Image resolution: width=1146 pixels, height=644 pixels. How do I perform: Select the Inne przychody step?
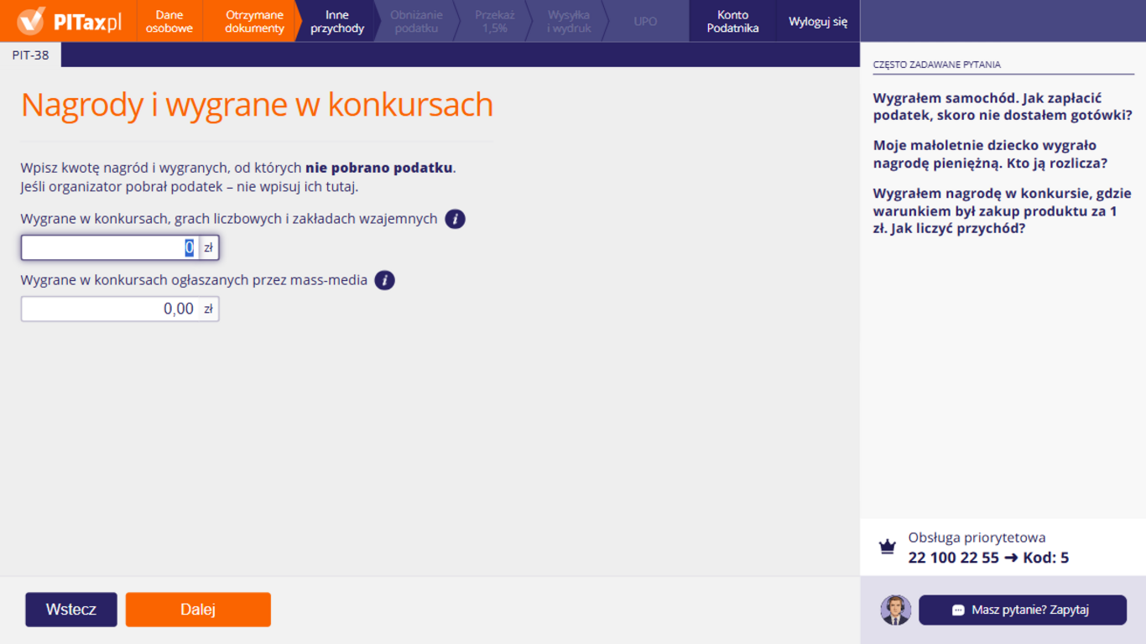click(337, 22)
